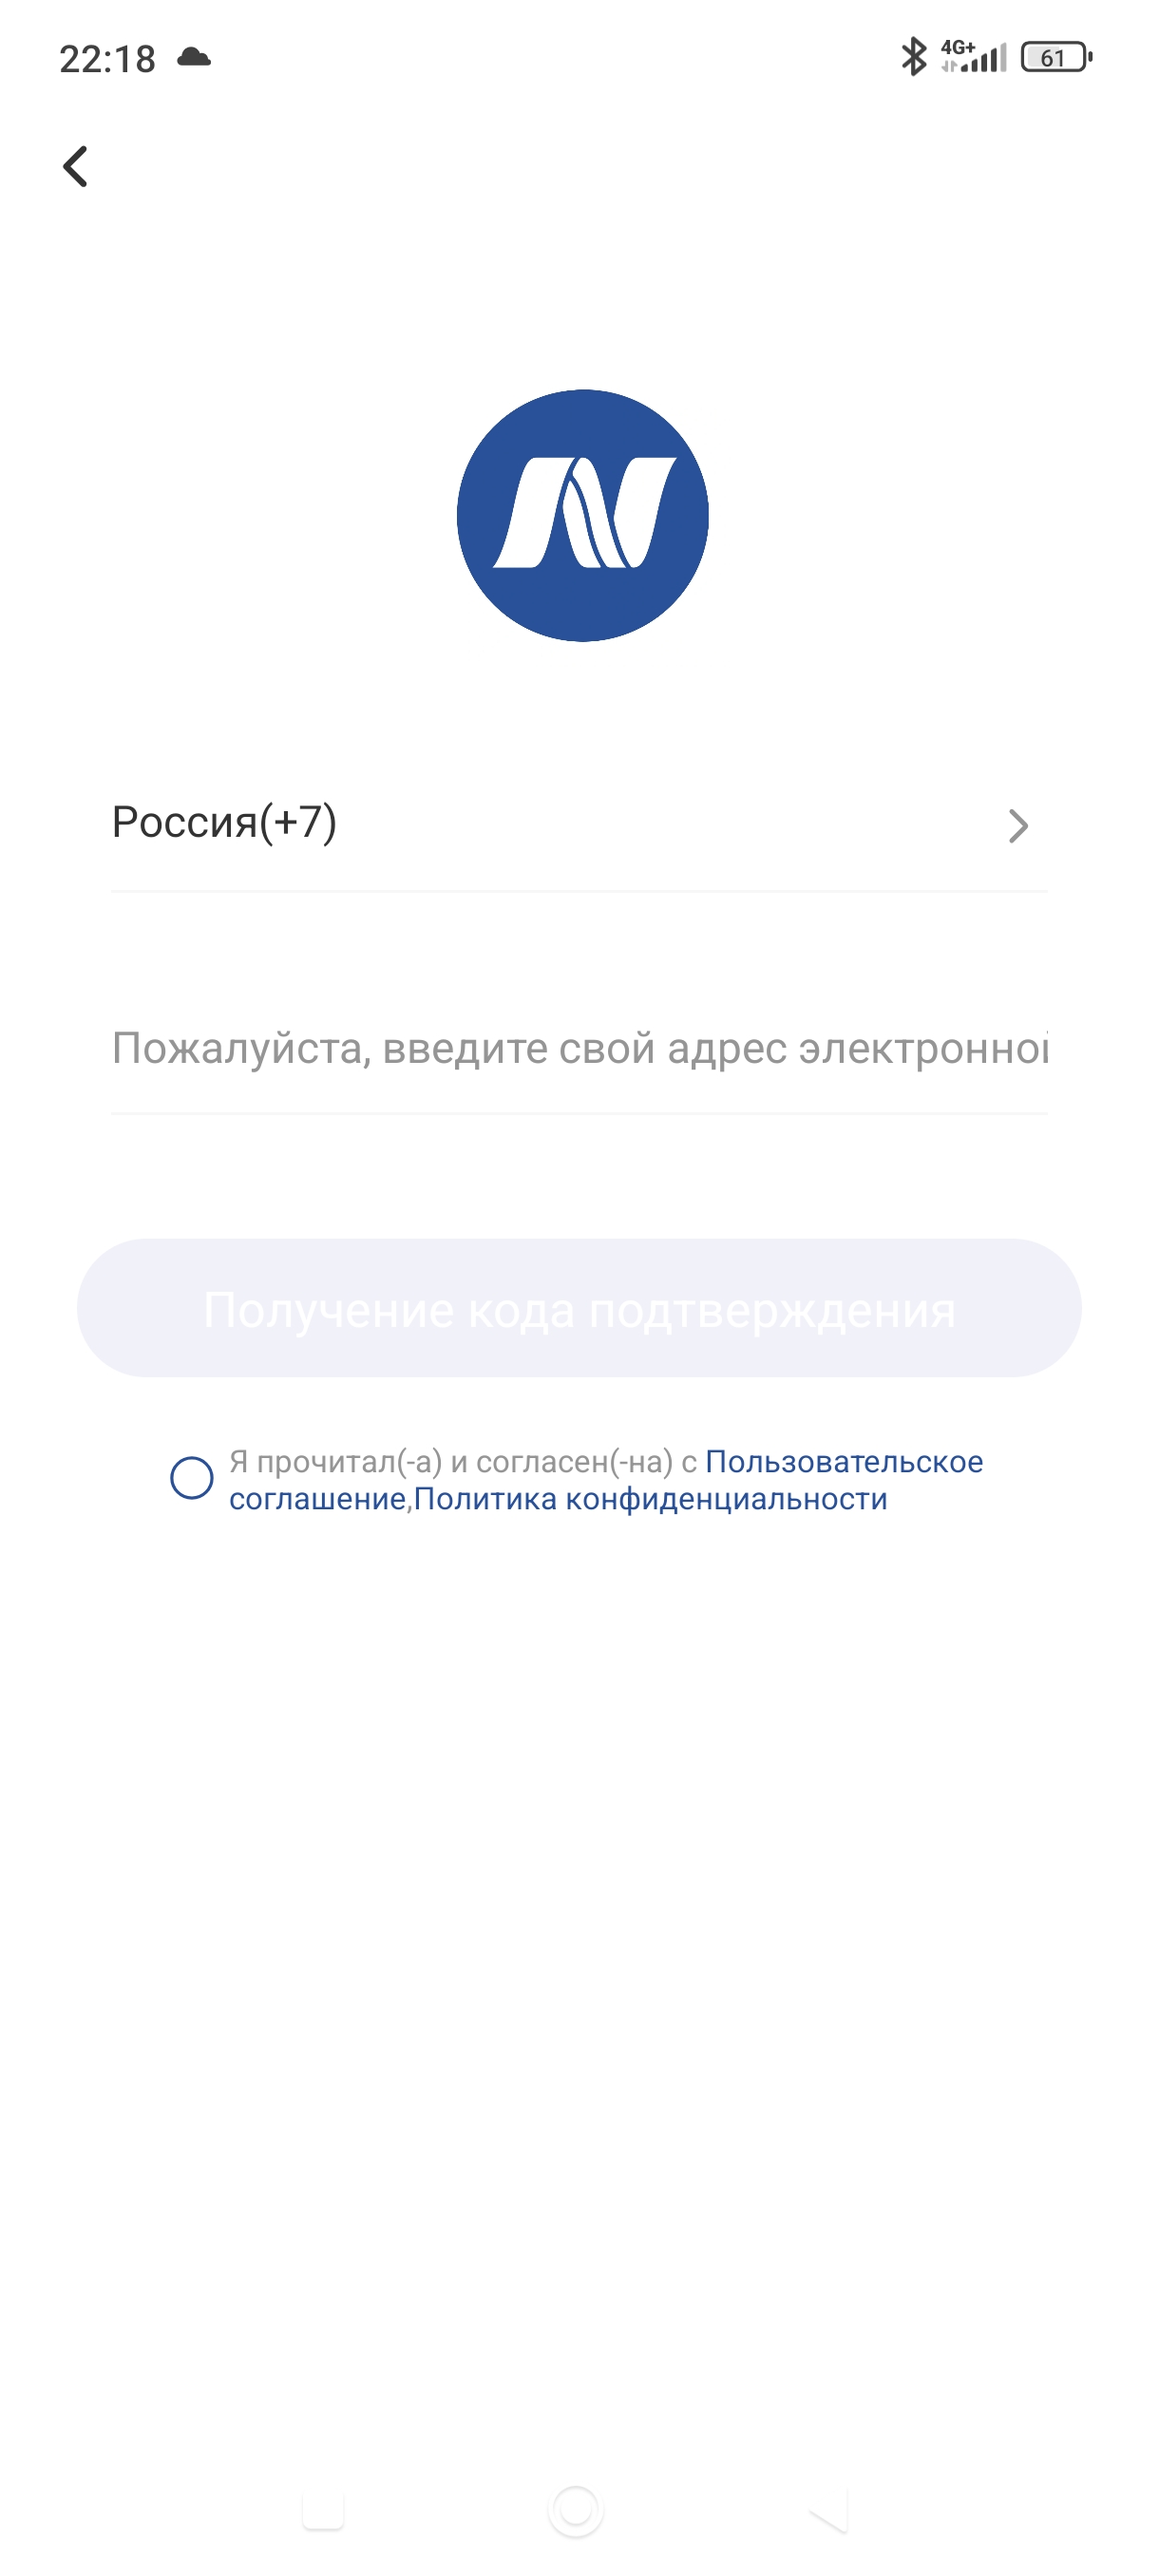Tap the 4G+ signal strength icon
This screenshot has height=2576, width=1159.
[x=973, y=56]
